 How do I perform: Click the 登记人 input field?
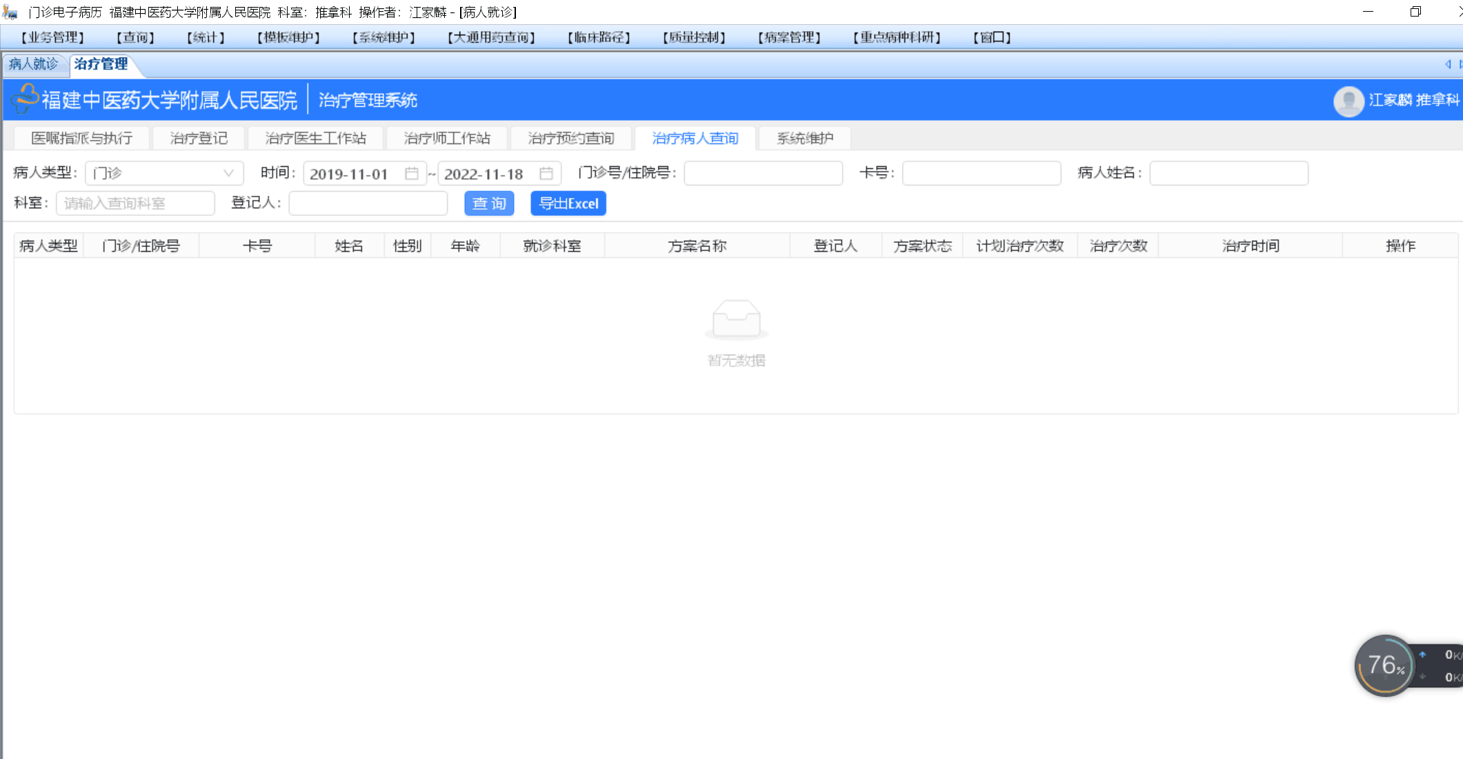[x=368, y=204]
